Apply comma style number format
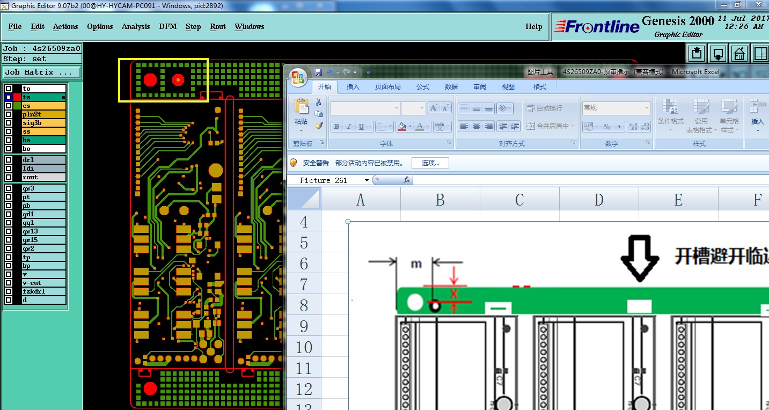Viewport: 769px width, 410px height. (x=619, y=127)
